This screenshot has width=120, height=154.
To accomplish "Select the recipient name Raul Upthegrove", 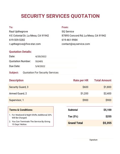I will (18, 32).
